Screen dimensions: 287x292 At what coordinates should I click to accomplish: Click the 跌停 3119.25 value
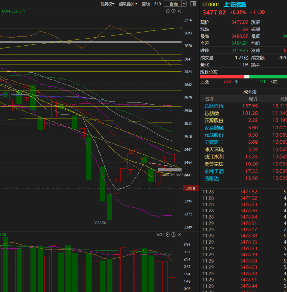click(x=240, y=50)
